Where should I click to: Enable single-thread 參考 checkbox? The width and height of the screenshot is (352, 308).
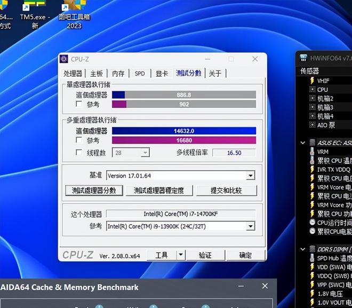point(79,104)
